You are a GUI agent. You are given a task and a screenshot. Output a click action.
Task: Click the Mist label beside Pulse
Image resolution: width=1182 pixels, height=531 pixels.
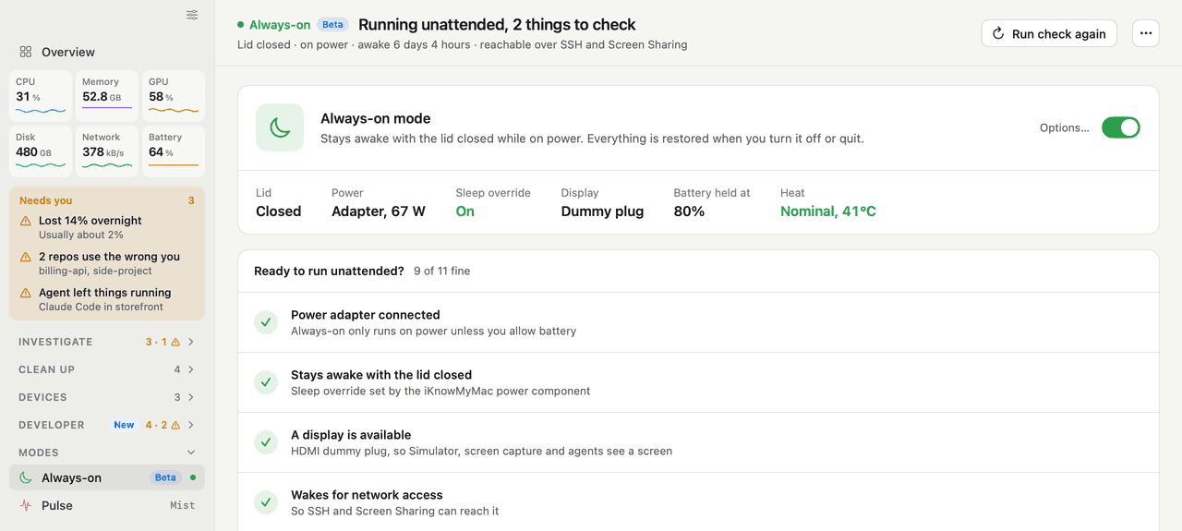[183, 505]
